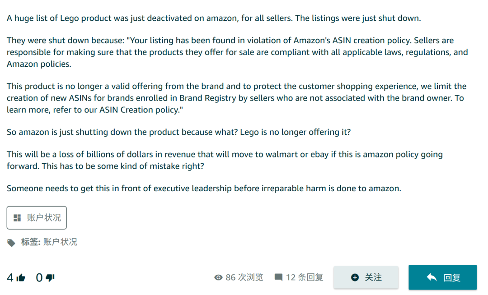Click the dislike count number 0

tap(39, 278)
